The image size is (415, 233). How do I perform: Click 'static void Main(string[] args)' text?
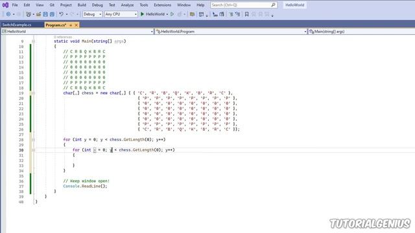90,41
